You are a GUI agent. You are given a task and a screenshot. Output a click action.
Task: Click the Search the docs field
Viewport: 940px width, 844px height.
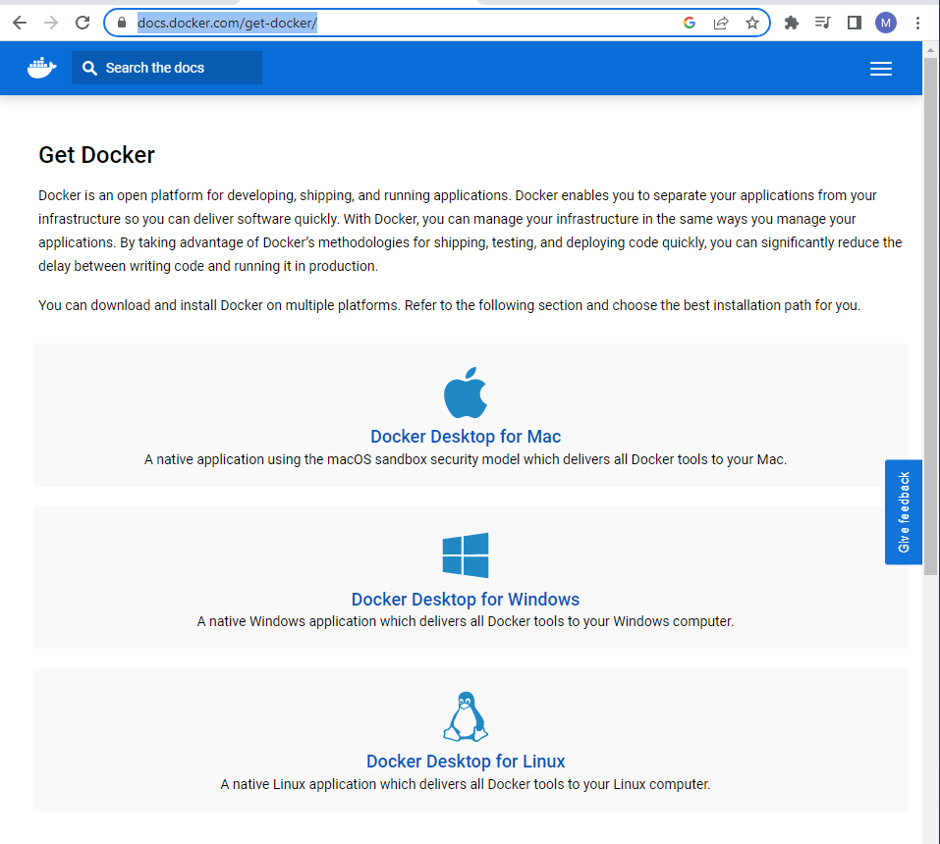[167, 68]
